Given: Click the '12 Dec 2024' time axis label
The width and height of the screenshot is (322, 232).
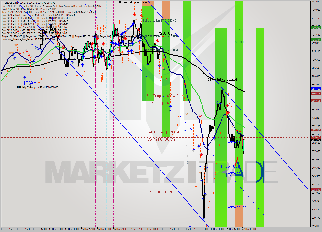Looking at the screenshot, I should [x=8, y=229].
